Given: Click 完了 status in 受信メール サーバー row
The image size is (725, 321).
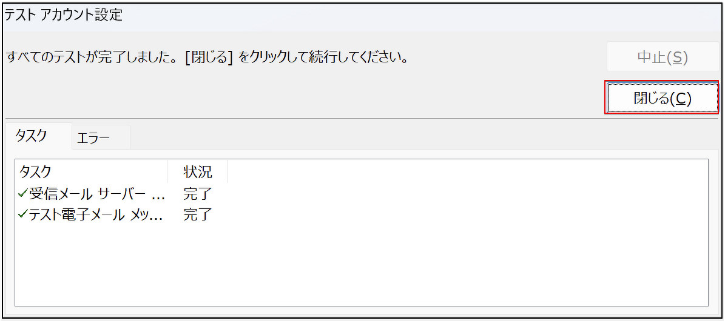Looking at the screenshot, I should [198, 194].
